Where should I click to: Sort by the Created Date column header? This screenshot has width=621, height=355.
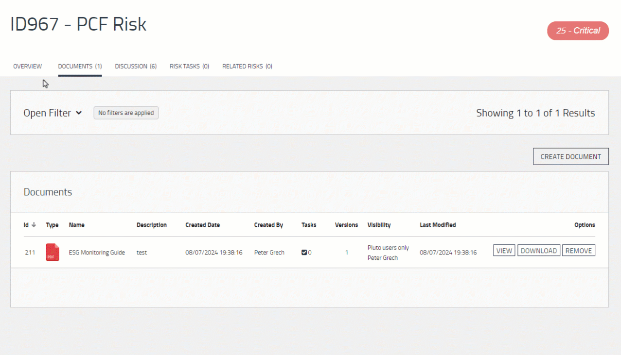tap(203, 225)
